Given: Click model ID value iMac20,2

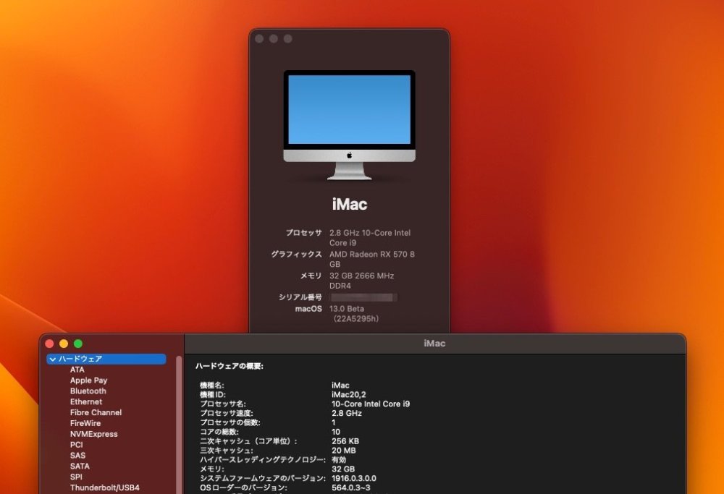Looking at the screenshot, I should (x=349, y=394).
